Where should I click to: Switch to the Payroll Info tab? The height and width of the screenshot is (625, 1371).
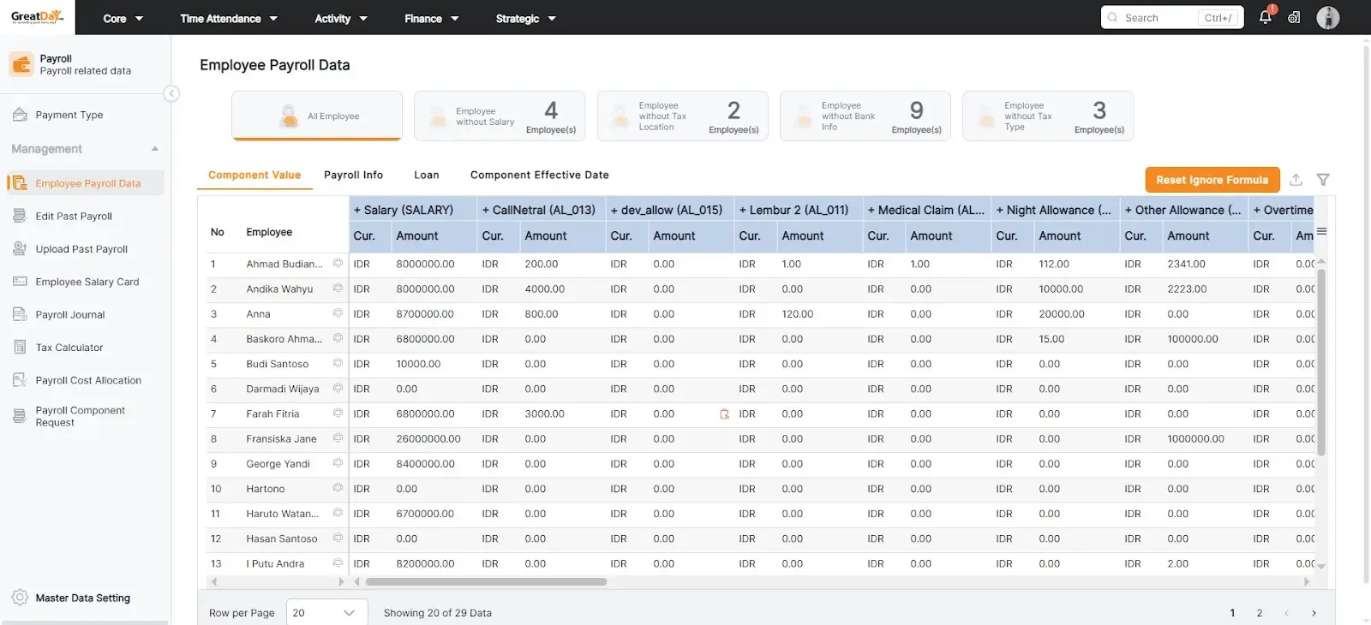(353, 175)
